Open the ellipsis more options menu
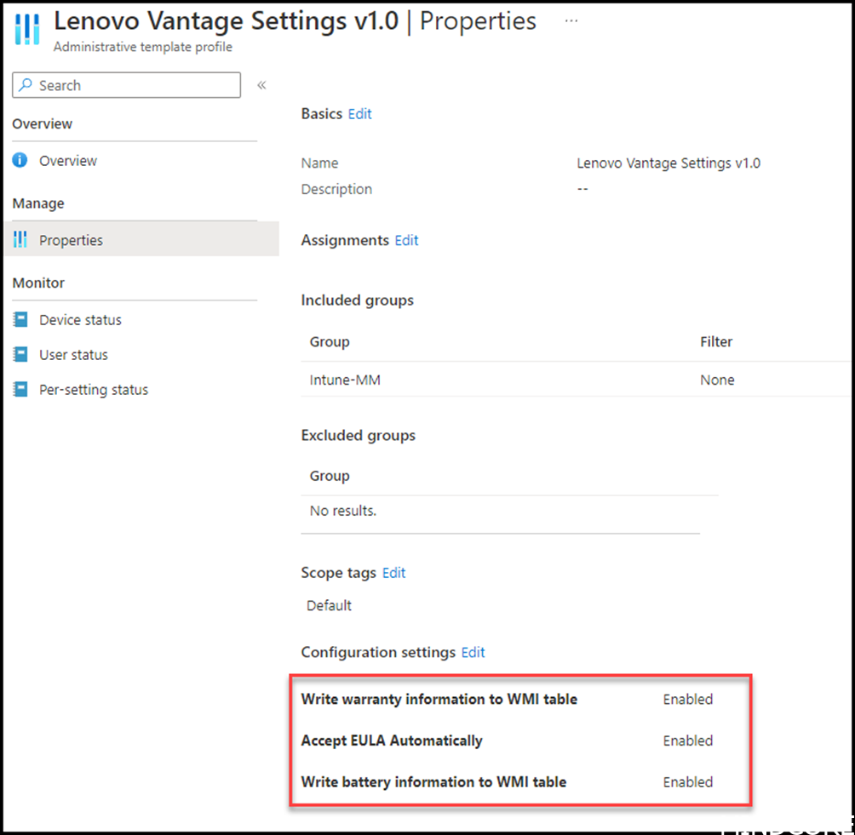855x835 pixels. [571, 20]
